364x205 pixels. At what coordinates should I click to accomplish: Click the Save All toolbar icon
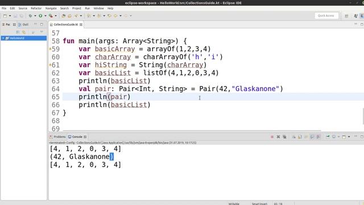(22, 16)
